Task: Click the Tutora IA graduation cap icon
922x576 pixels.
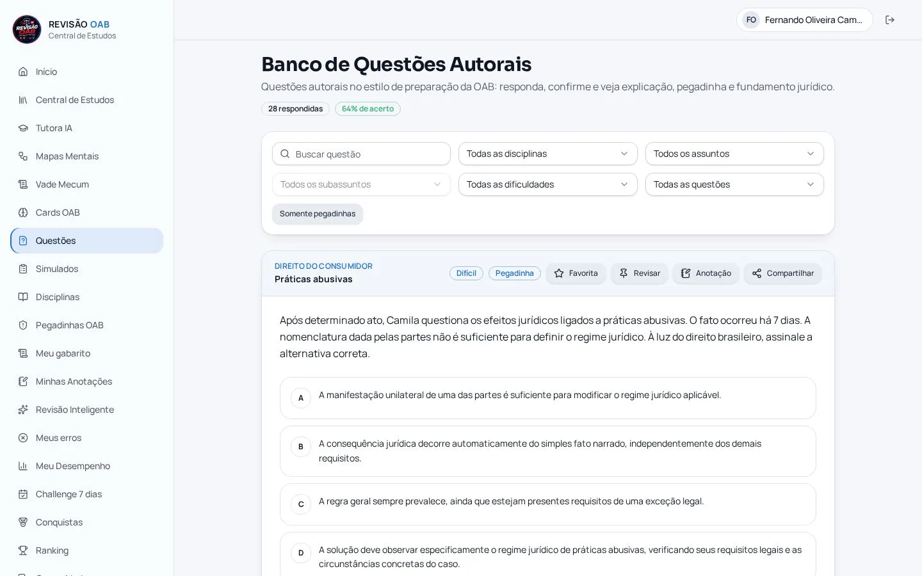Action: coord(23,128)
